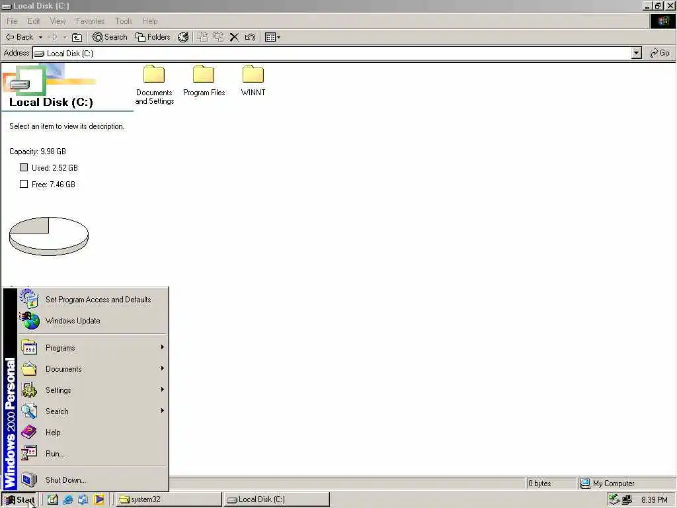Click the History toolbar icon
The height and width of the screenshot is (508, 677).
tap(183, 37)
